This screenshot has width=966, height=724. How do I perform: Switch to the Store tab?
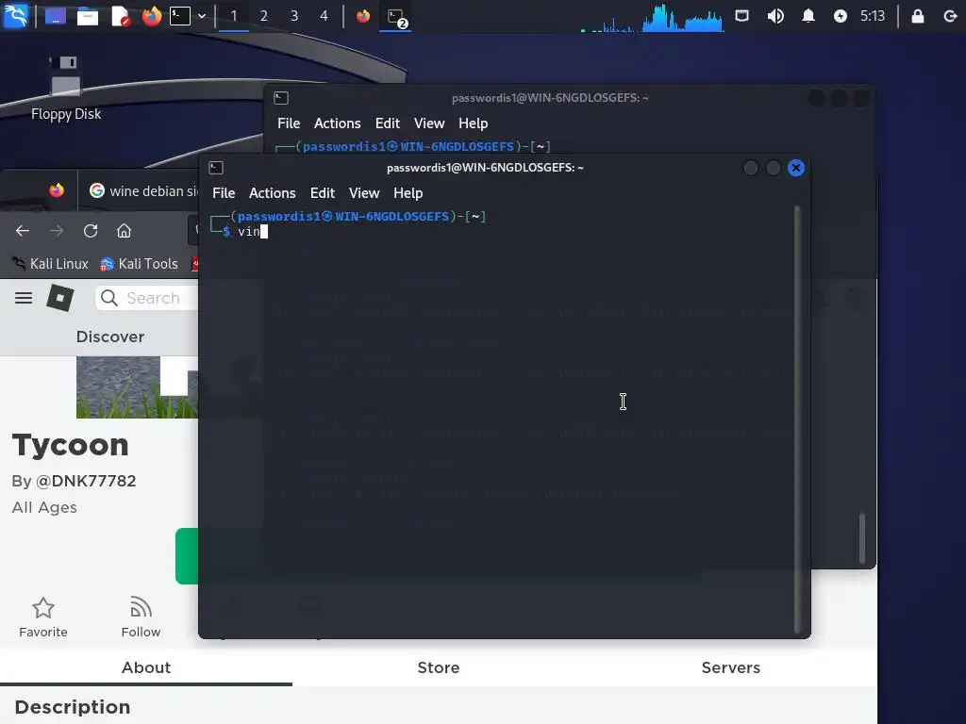point(438,668)
